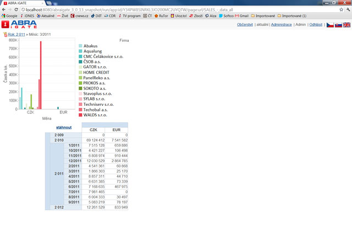The height and width of the screenshot is (225, 352).
Task: Click the browser forward arrow
Action: (x=10, y=10)
